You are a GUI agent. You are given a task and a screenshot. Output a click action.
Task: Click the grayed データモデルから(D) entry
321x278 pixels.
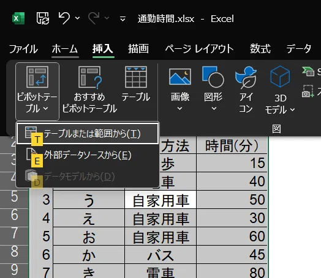click(x=88, y=177)
